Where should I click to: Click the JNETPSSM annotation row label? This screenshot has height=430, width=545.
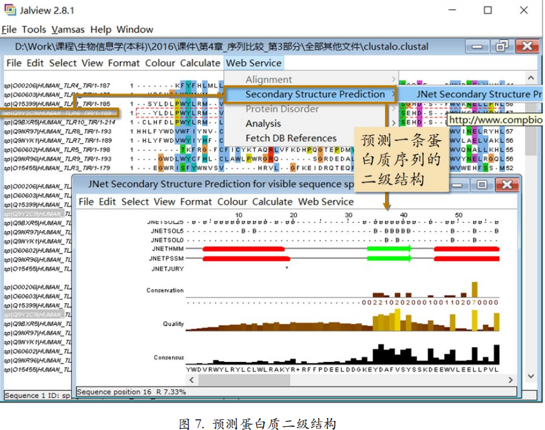coord(166,259)
